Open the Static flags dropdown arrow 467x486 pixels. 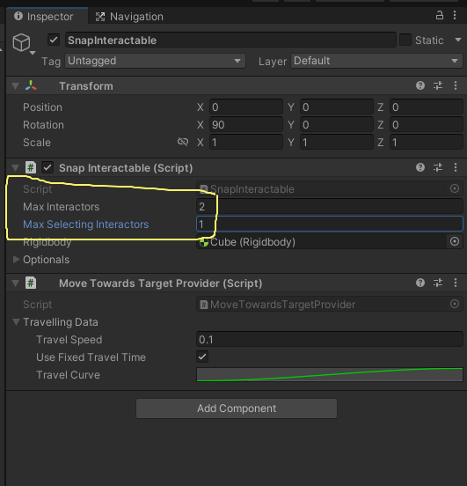457,40
